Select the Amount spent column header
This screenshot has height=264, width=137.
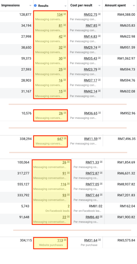115,5
